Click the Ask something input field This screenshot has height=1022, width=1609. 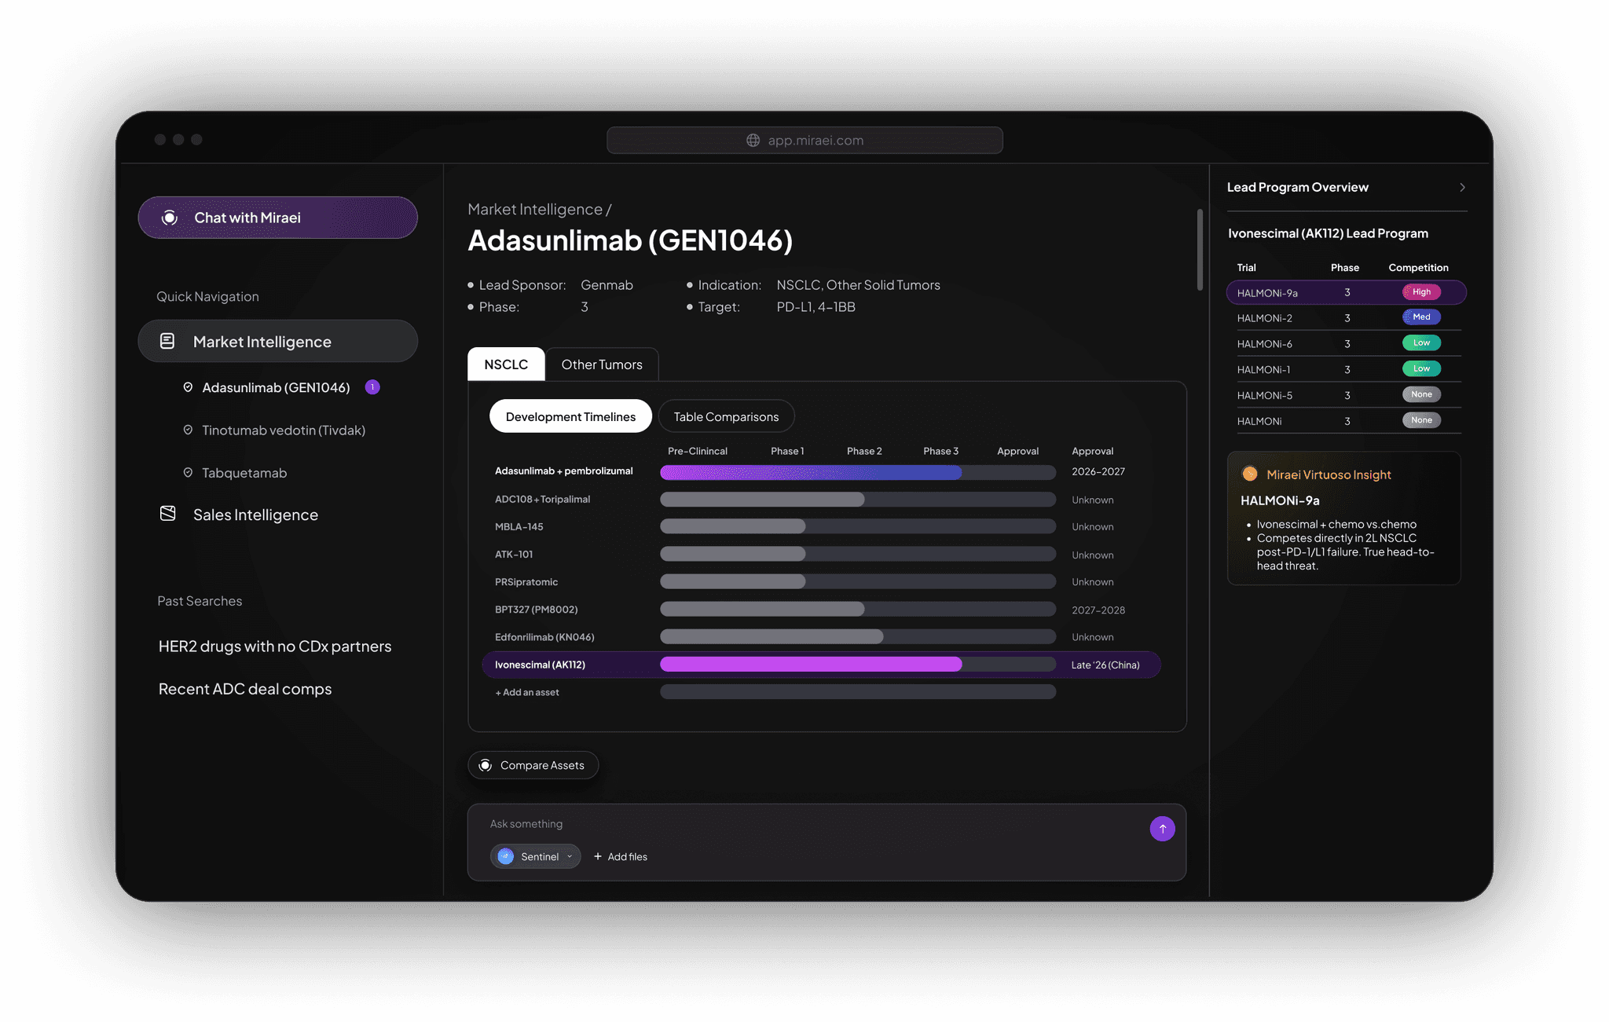coord(809,824)
